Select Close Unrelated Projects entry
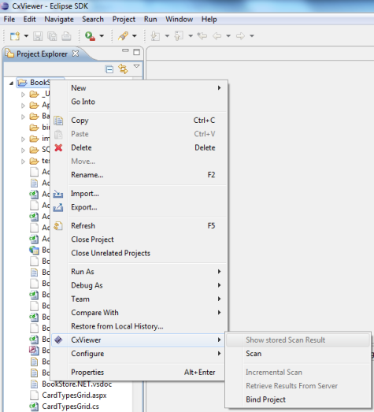Screen dimensions: 374x412 tap(139, 254)
